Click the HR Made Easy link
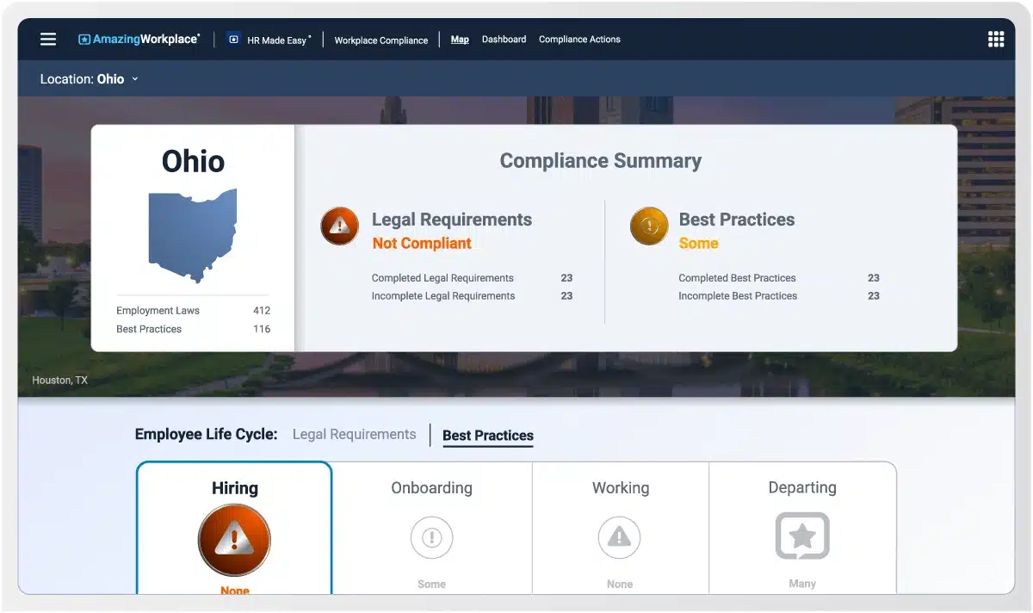 click(280, 40)
